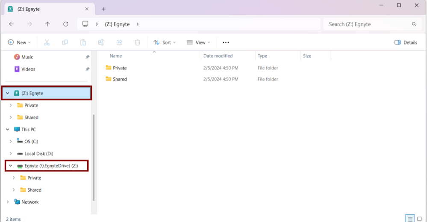427x222 pixels.
Task: Expand the OS (C:) drive node
Action: 11,142
